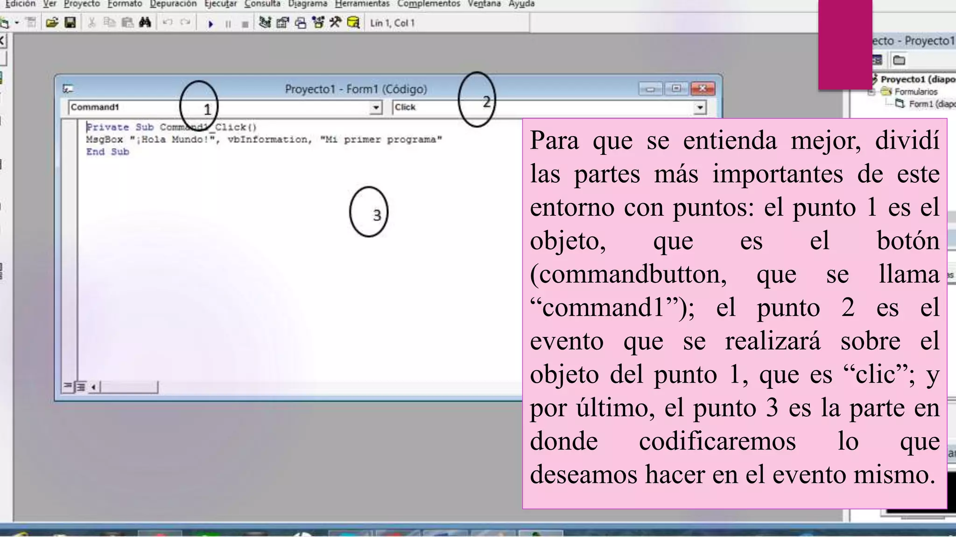This screenshot has width=956, height=537.
Task: Open the Ejecutar menu
Action: 221,4
